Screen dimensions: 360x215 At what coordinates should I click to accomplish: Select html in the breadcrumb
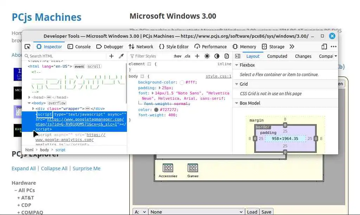[x=29, y=150]
